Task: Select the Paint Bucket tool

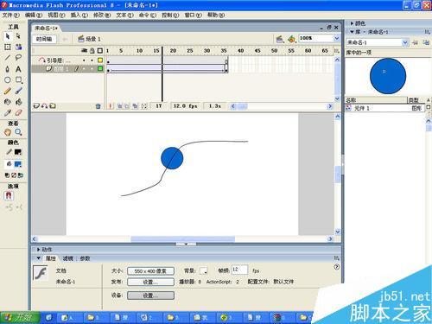Action: tap(18, 102)
